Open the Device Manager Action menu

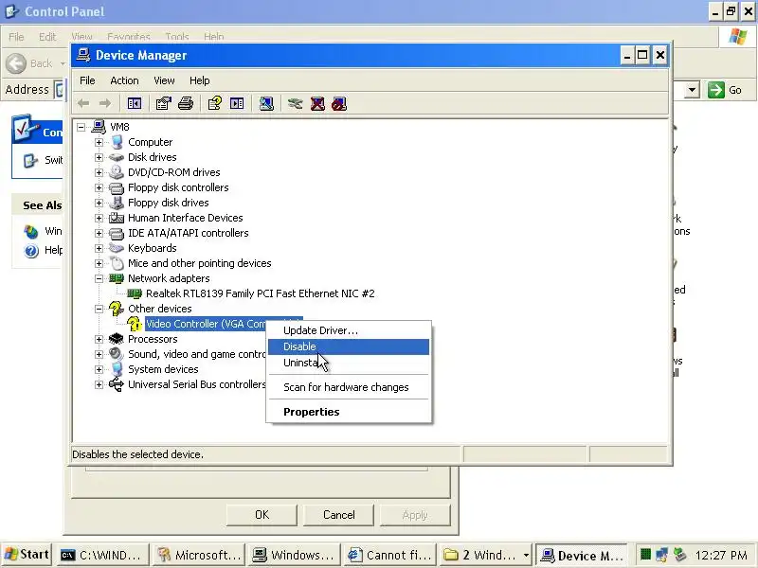[x=124, y=80]
